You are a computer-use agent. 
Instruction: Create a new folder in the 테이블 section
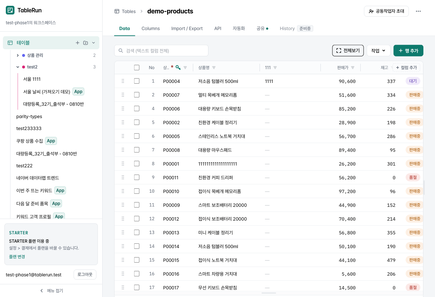86,43
